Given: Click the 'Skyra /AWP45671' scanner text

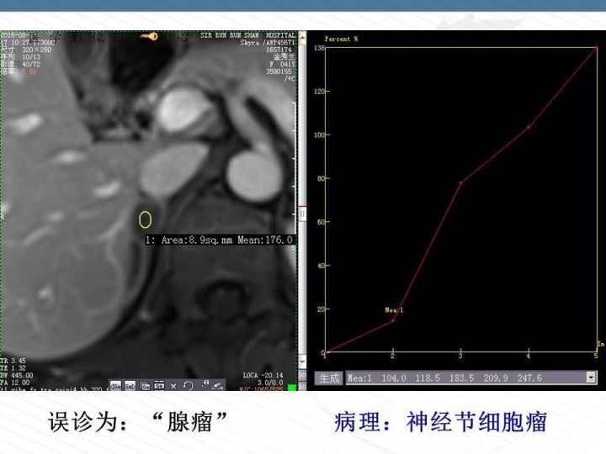Looking at the screenshot, I should pos(268,43).
